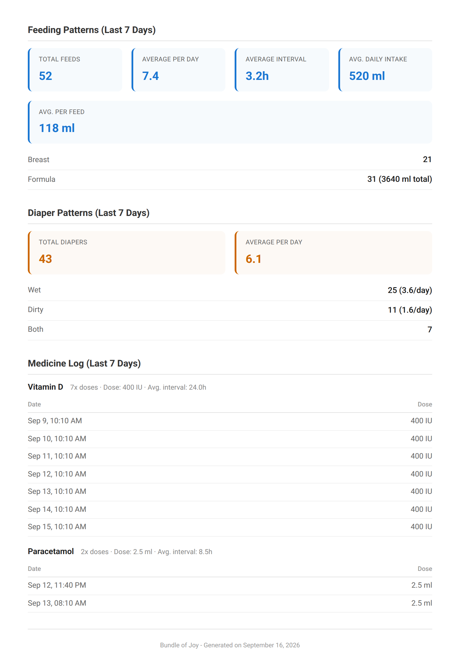
Task: Click the feeding Average Per Day value 7.4
Action: pos(150,76)
